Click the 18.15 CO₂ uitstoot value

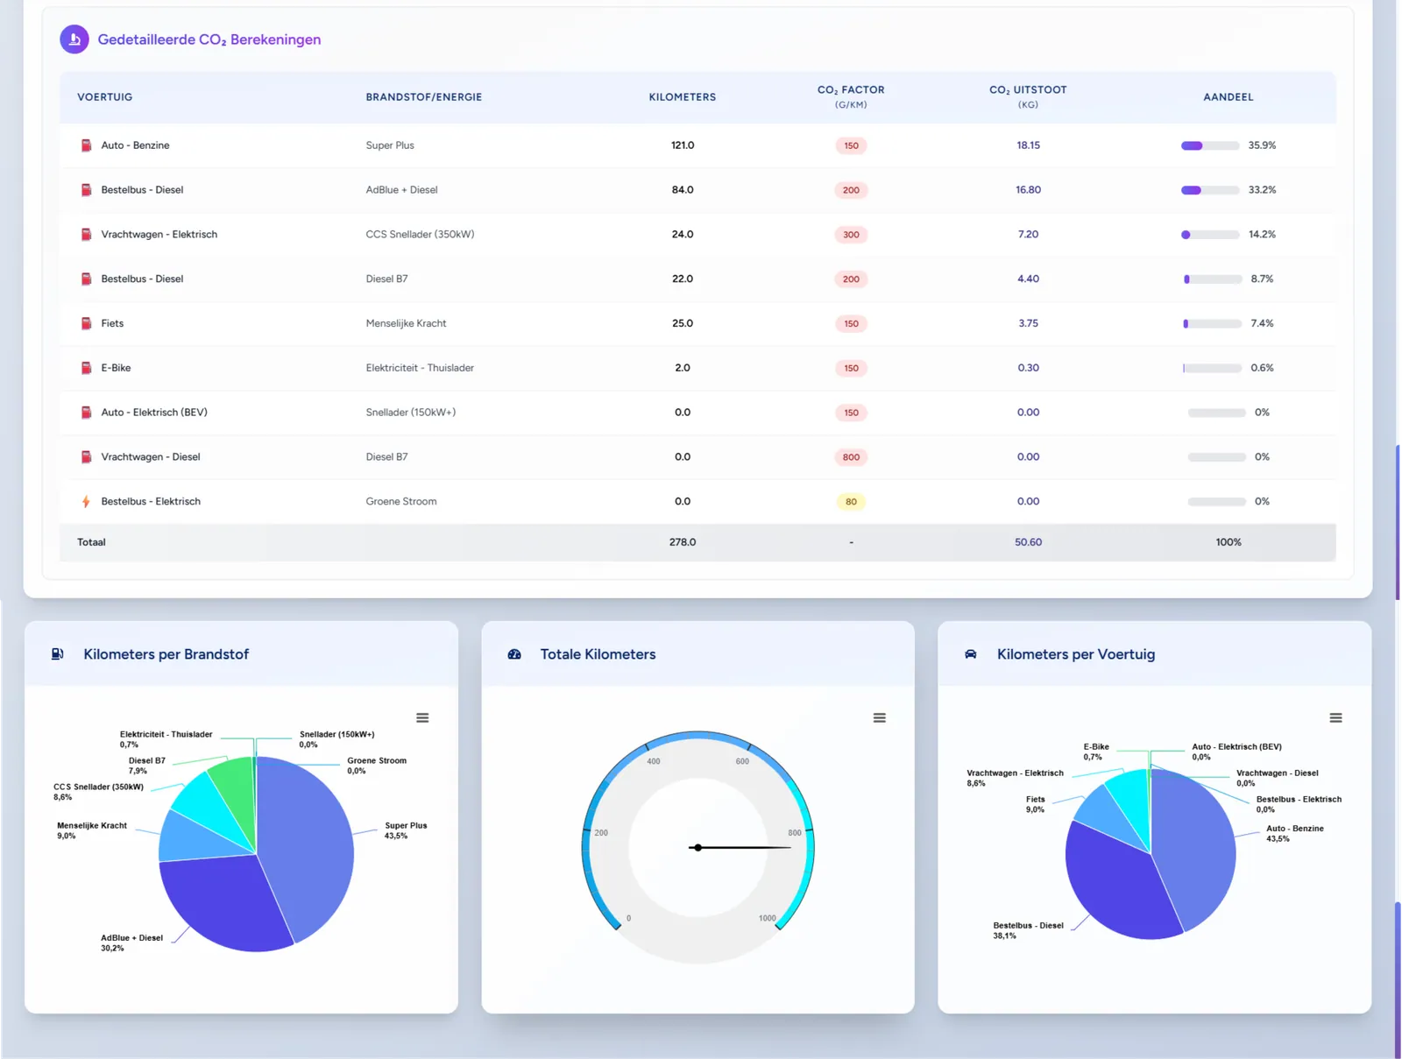1028,145
